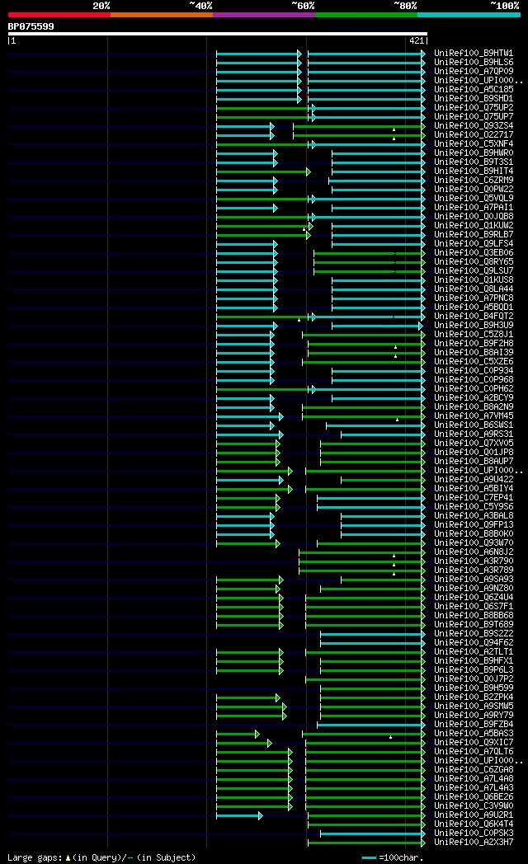The height and width of the screenshot is (864, 528).
Task: Select hit label UniRef100_B9FZB4
Action: coord(474,724)
